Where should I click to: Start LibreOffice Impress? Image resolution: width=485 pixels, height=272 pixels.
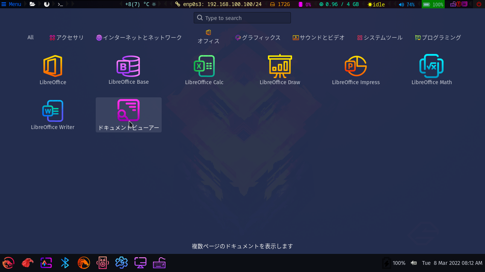356,70
